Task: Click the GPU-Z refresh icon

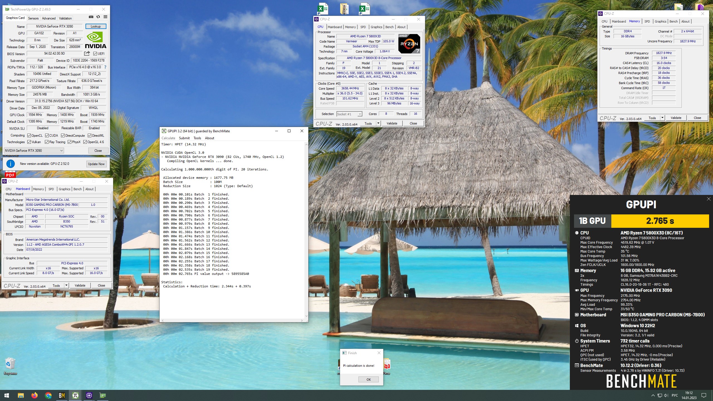Action: [x=98, y=17]
